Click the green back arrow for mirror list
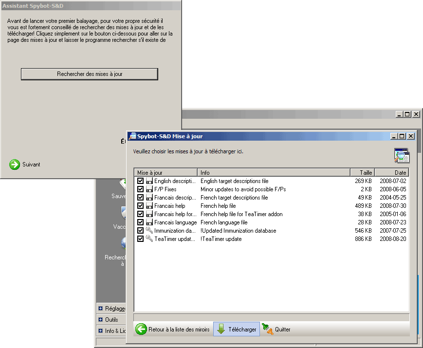Screen dimensions: 423x348 [x=141, y=330]
